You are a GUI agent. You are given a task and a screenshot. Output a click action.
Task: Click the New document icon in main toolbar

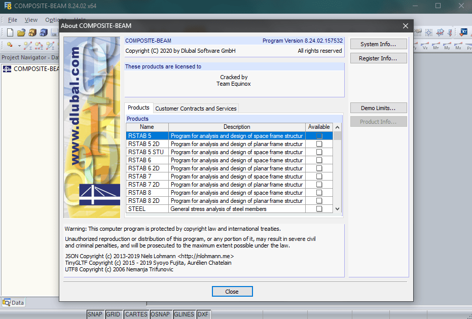[10, 32]
